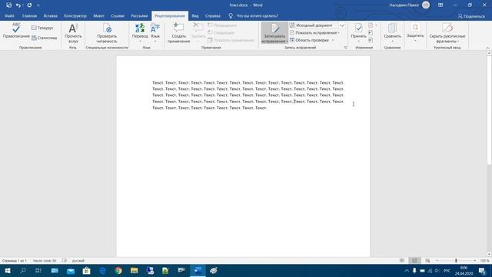492x277 pixels.
Task: Open the Язык language menu
Action: click(x=155, y=33)
